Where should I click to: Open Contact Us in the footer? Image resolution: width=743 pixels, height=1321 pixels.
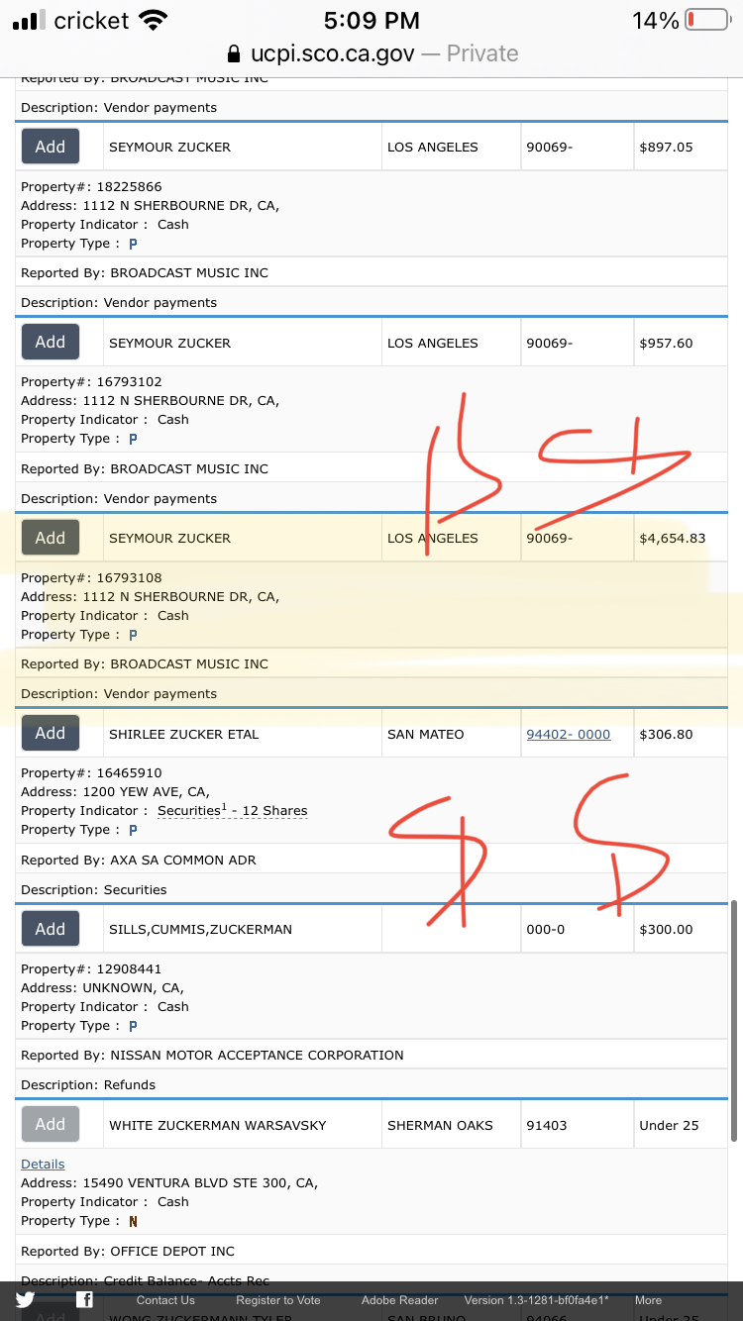tap(165, 1300)
